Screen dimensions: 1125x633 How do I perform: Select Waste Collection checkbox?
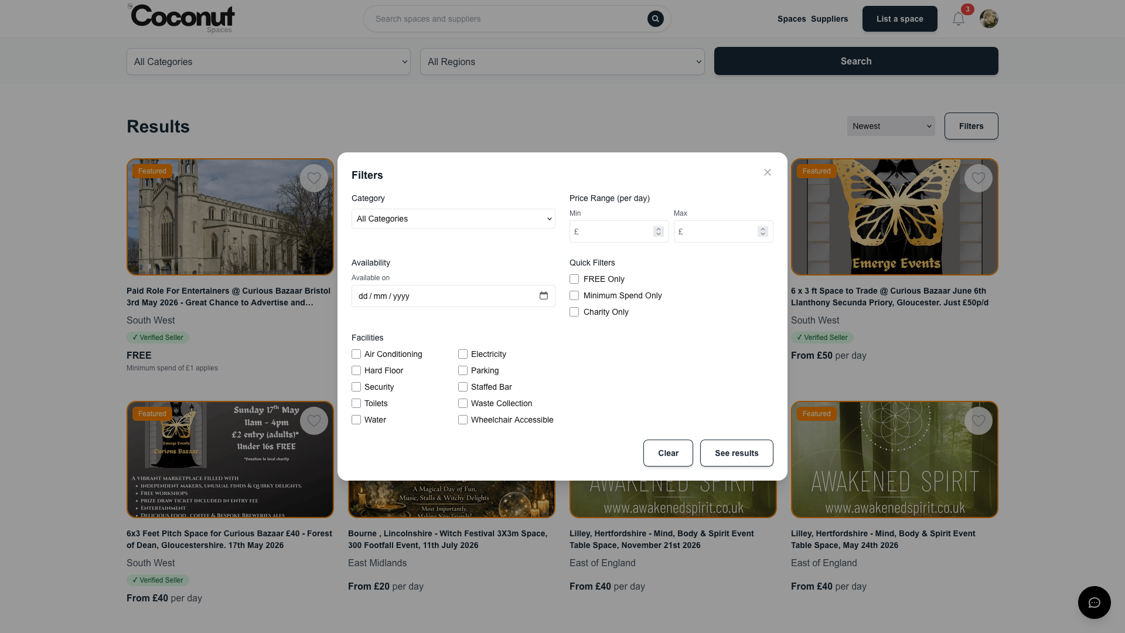(463, 403)
